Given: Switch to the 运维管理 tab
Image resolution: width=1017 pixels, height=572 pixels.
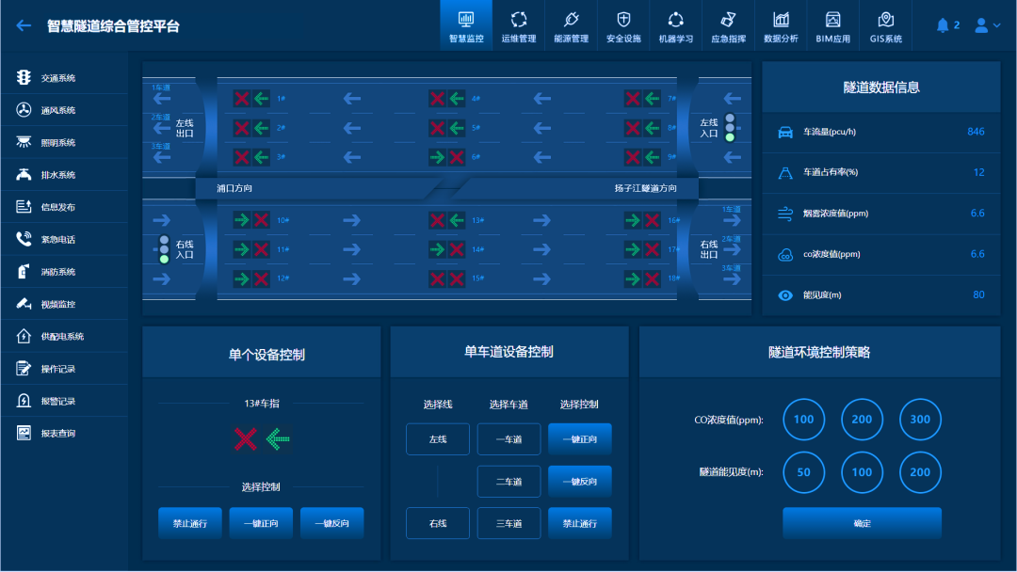Looking at the screenshot, I should click(519, 25).
